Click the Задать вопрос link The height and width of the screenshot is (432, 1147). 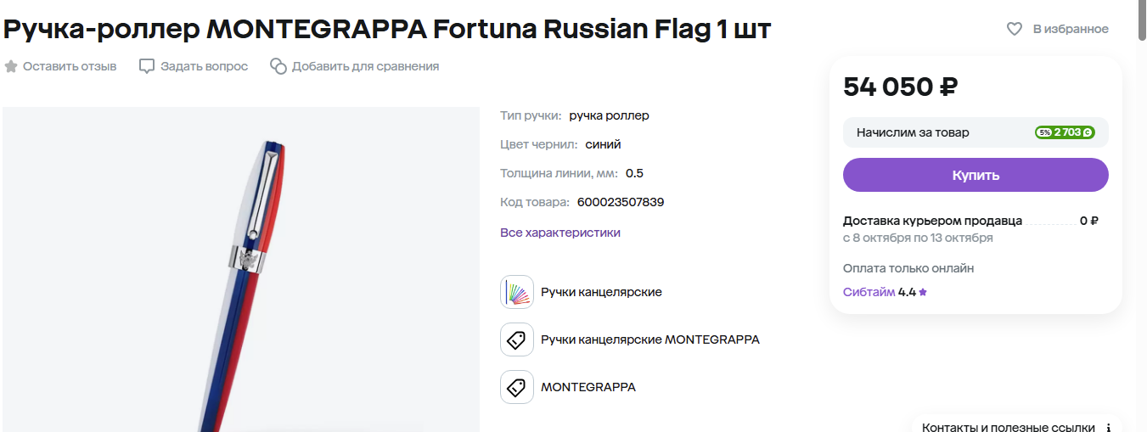205,66
